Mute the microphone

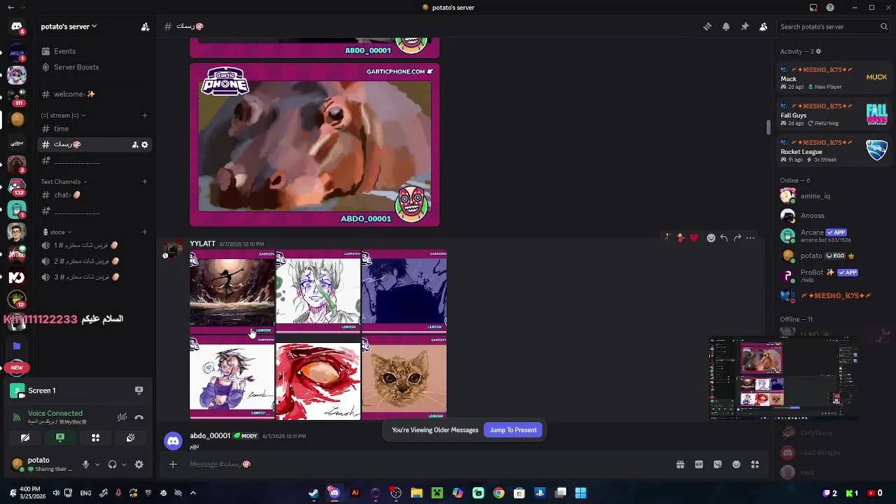click(x=85, y=464)
